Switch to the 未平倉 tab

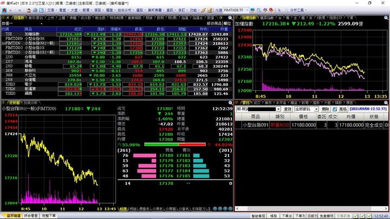(281, 103)
